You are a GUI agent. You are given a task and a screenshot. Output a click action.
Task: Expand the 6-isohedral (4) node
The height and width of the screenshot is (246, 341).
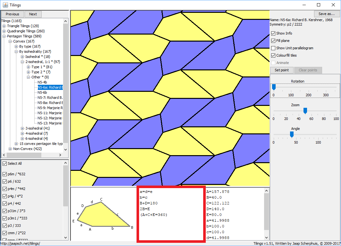(22, 139)
